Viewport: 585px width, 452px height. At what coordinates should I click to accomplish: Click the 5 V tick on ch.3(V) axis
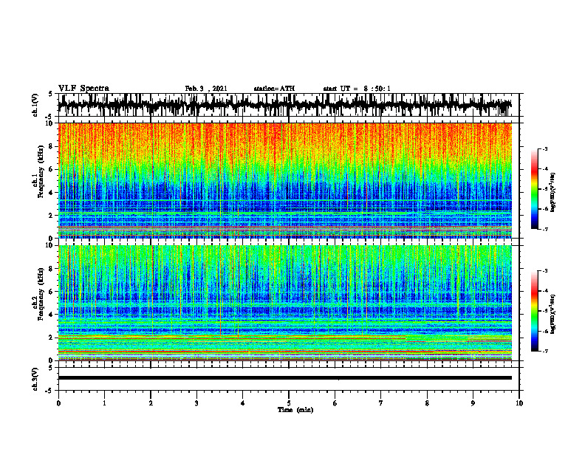tap(51, 368)
